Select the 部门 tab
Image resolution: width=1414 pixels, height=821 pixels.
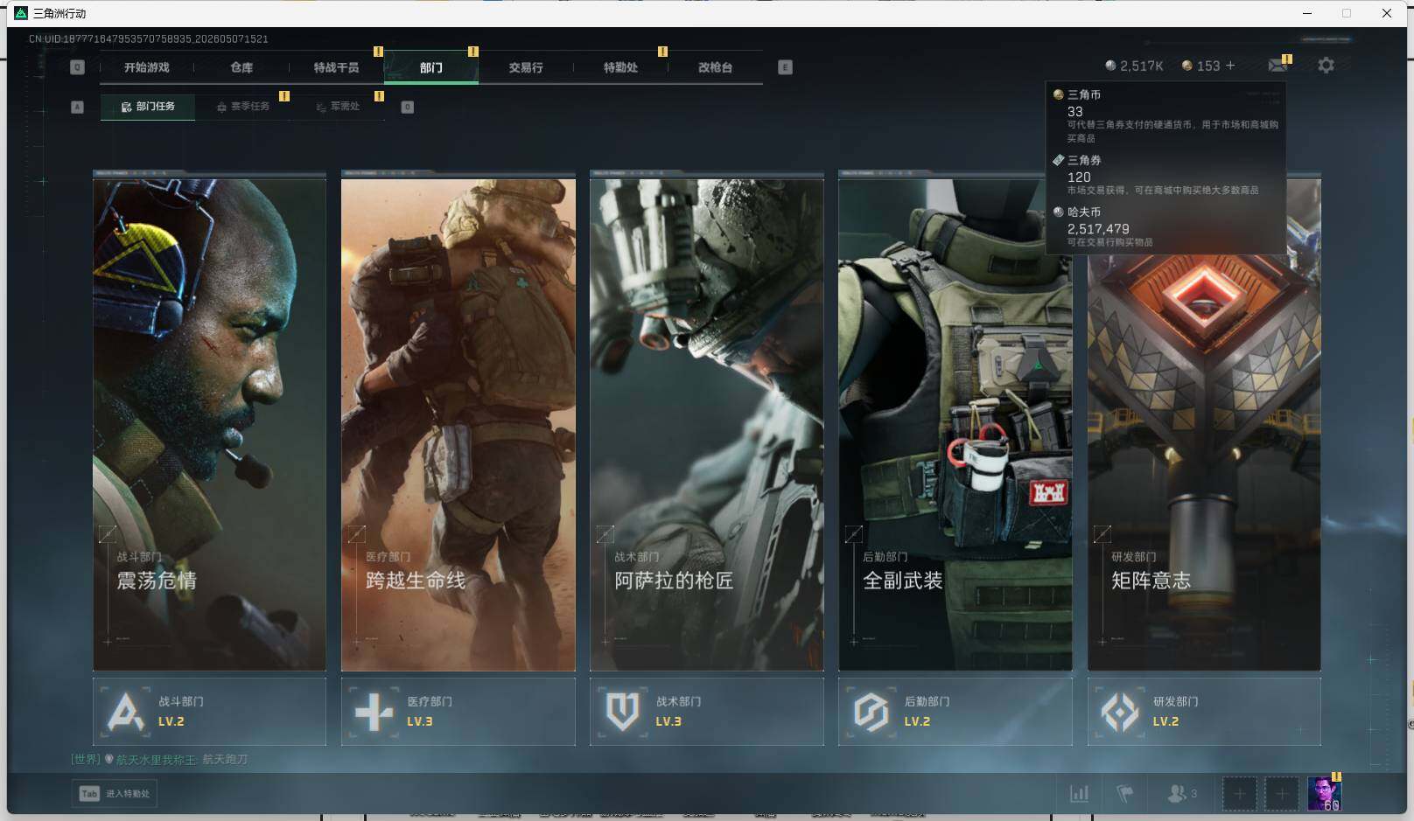431,67
